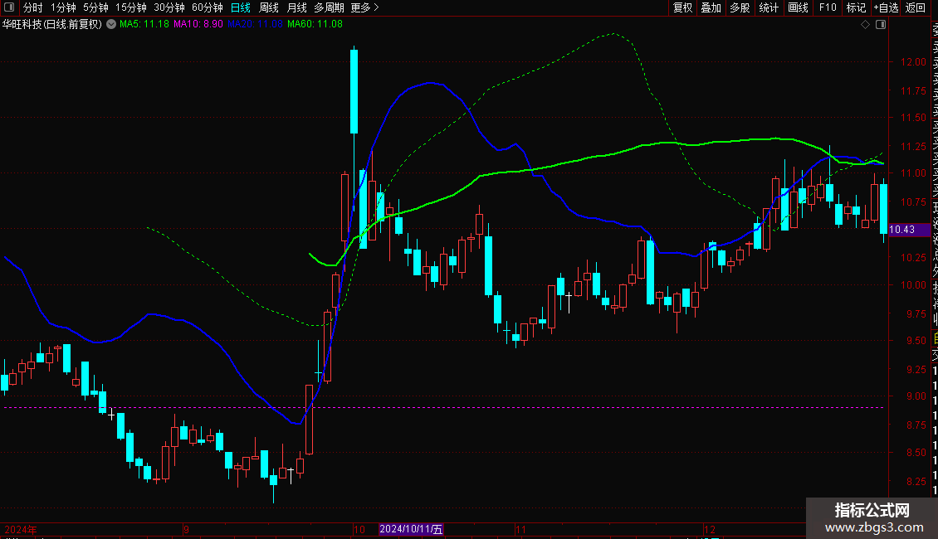Click the MA10: 8.90 indicator label
The image size is (938, 539).
198,24
